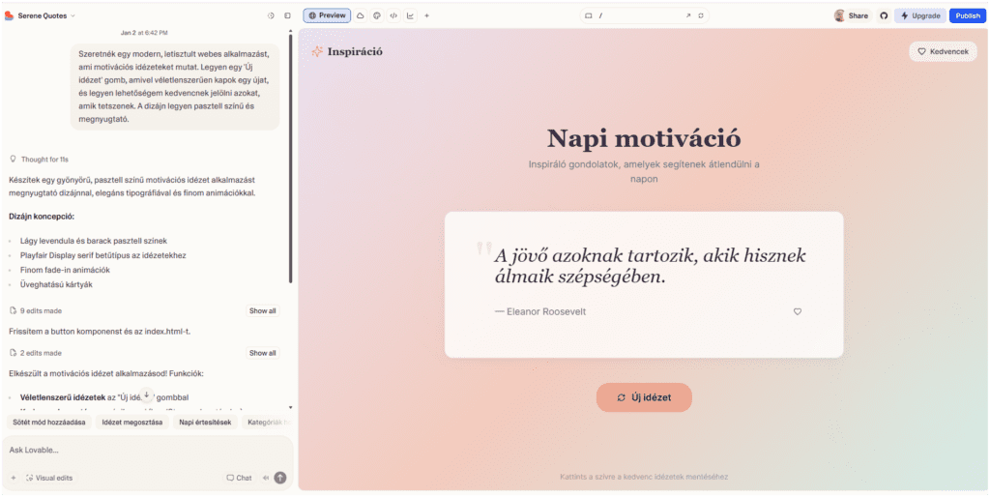The height and width of the screenshot is (497, 990).
Task: Click the plus icon in the top toolbar
Action: point(426,15)
